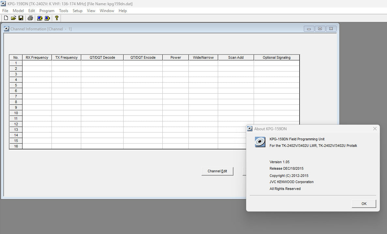
Task: Click the RX Frequency cell of channel 1
Action: (x=37, y=63)
